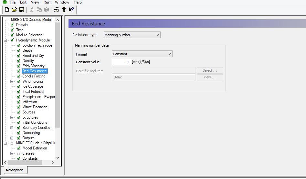Click the tree horizontal scrollbar right arrow
Screen dimensions: 306x179
coord(52,162)
